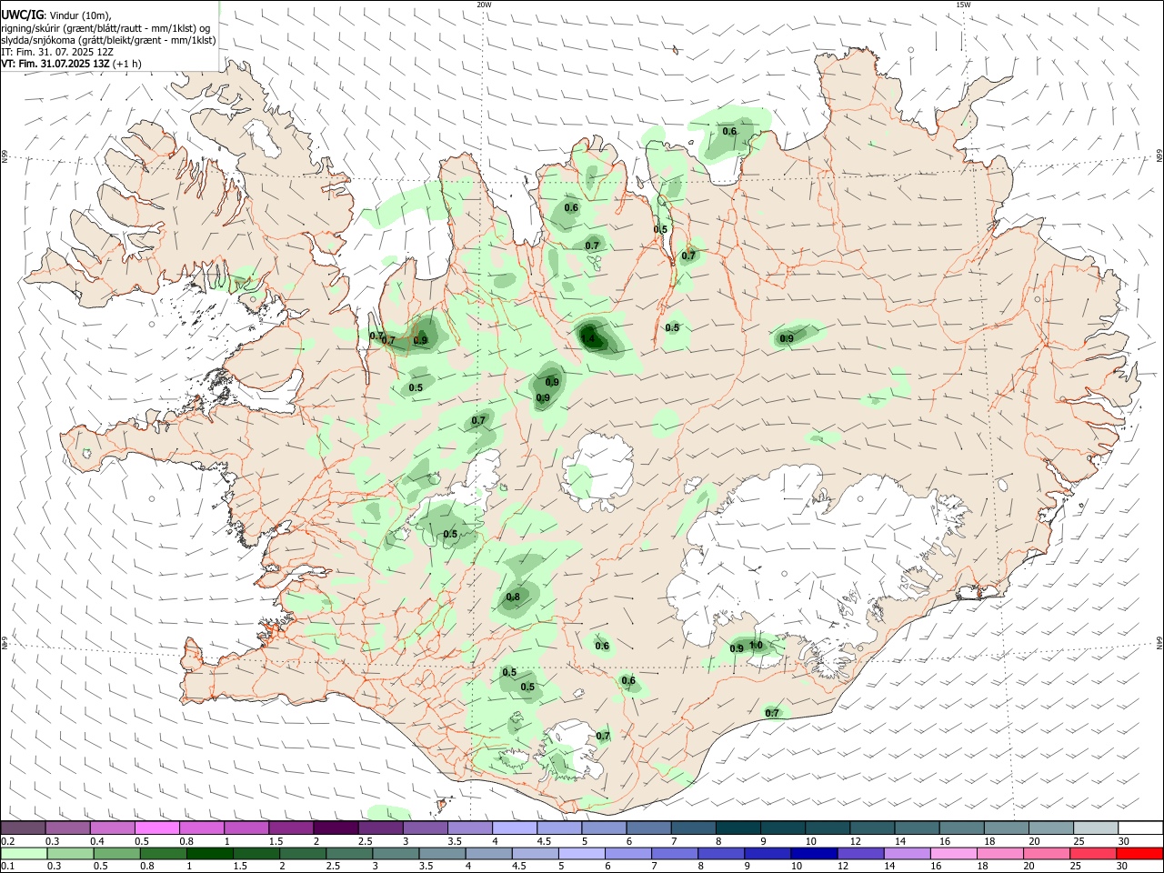
Task: Select the dark purple swatch labeled 2
Action: tap(336, 828)
